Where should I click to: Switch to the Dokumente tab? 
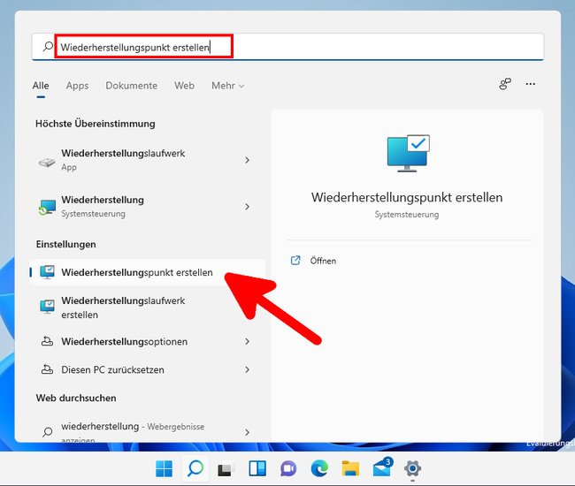pos(131,86)
